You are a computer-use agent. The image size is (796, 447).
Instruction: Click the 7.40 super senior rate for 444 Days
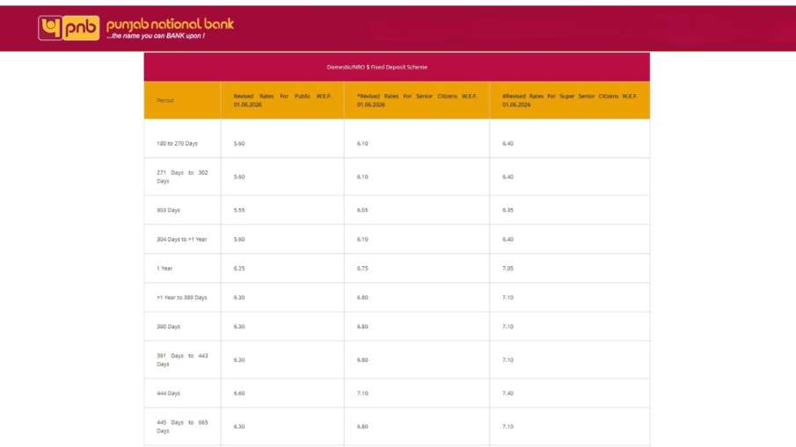(508, 393)
